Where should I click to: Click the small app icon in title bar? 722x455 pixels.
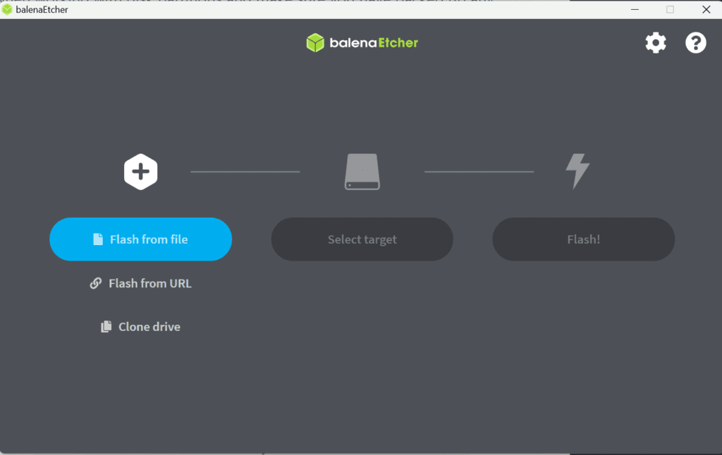point(7,9)
